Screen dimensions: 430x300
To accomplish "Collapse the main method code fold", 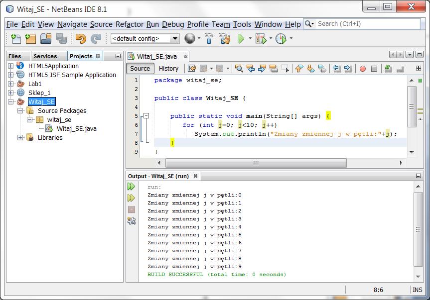I will pyautogui.click(x=146, y=116).
